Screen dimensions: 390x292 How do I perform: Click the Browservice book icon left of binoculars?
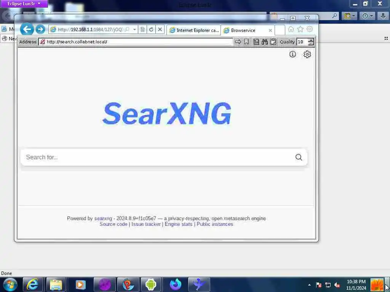coord(256,42)
